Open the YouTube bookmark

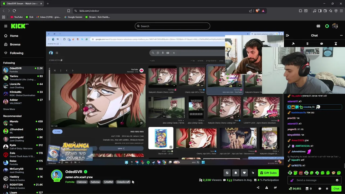point(16,17)
